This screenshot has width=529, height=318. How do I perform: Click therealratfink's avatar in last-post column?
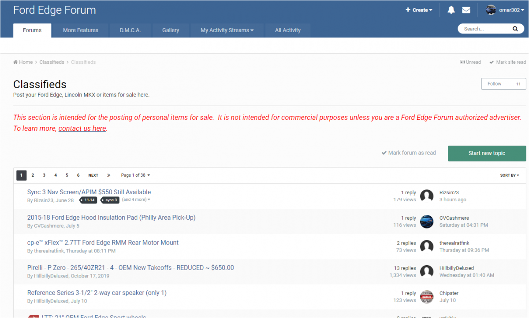[x=427, y=246]
